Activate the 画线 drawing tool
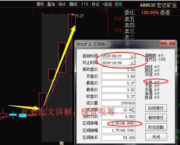 pyautogui.click(x=73, y=4)
